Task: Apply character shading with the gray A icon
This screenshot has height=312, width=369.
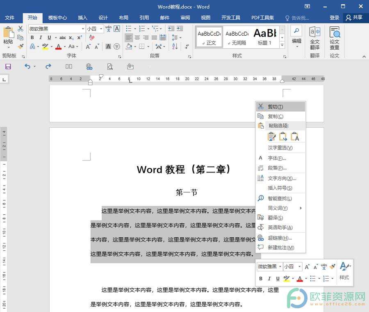Action: point(108,46)
